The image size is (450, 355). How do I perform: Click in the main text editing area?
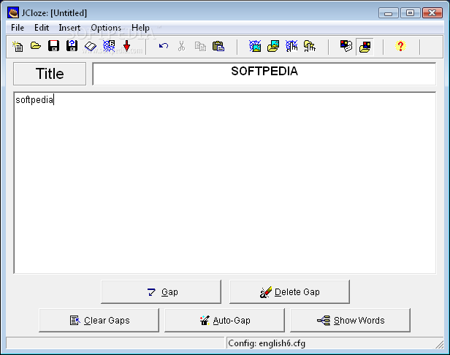click(x=225, y=183)
